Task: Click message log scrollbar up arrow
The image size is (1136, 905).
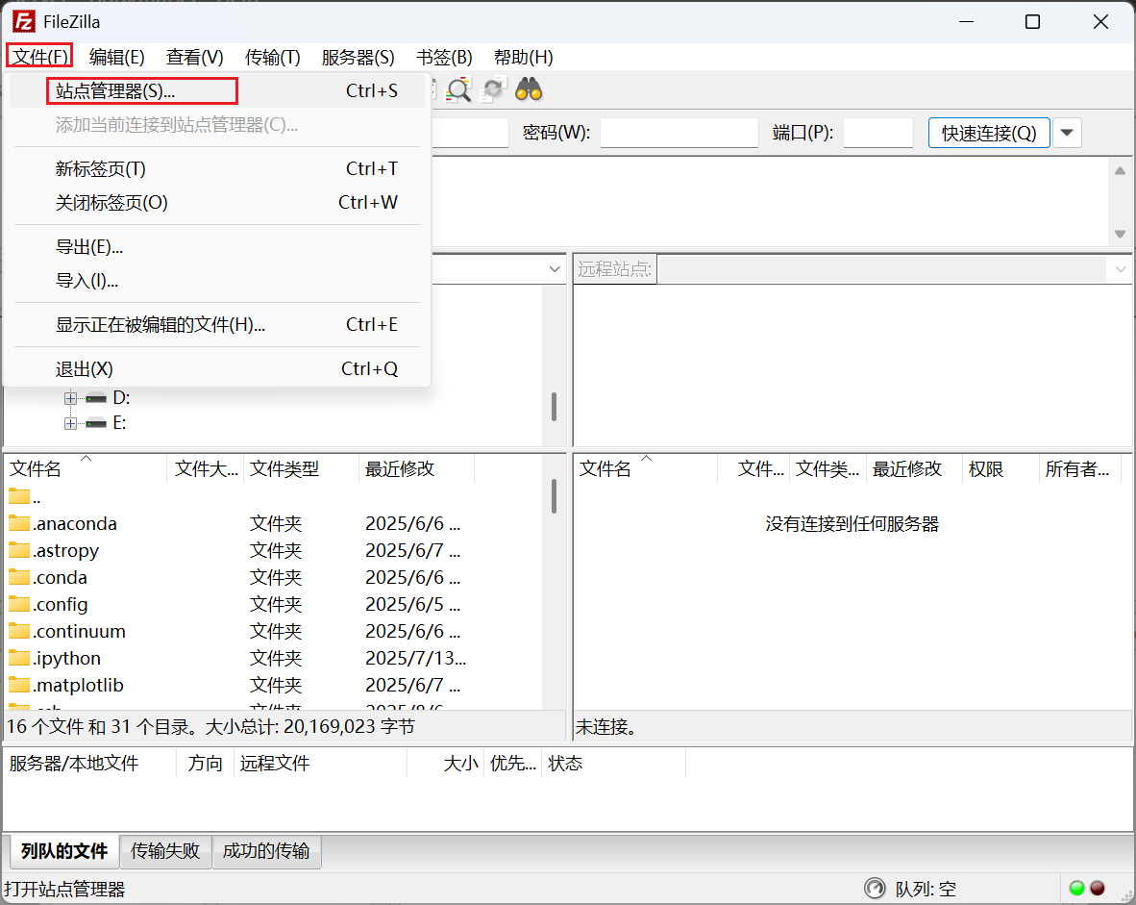Action: point(1120,170)
